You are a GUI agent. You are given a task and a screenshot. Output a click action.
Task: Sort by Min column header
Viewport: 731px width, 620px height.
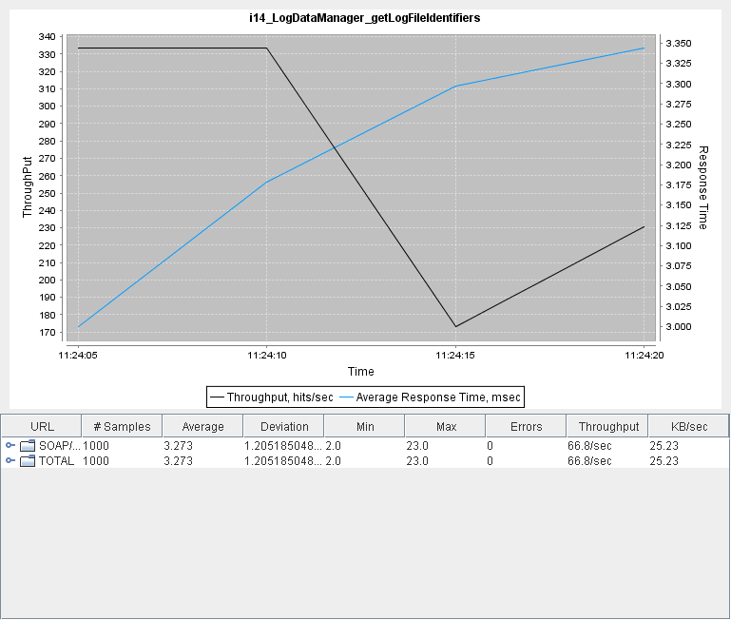click(x=365, y=426)
